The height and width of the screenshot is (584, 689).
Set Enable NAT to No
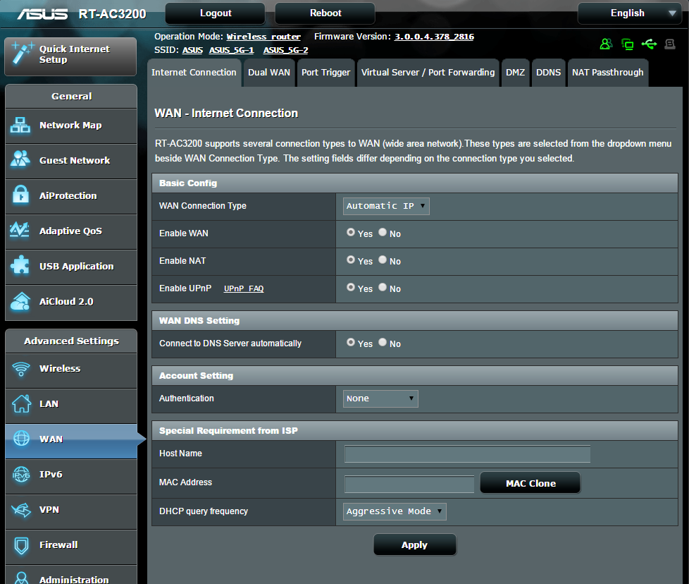pos(383,260)
